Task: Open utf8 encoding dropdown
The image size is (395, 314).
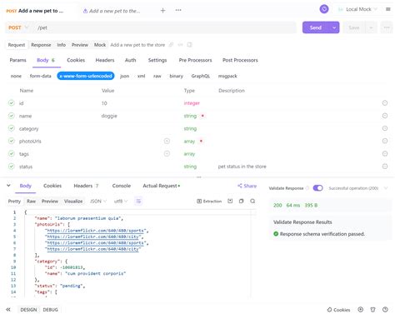Action: coord(121,201)
